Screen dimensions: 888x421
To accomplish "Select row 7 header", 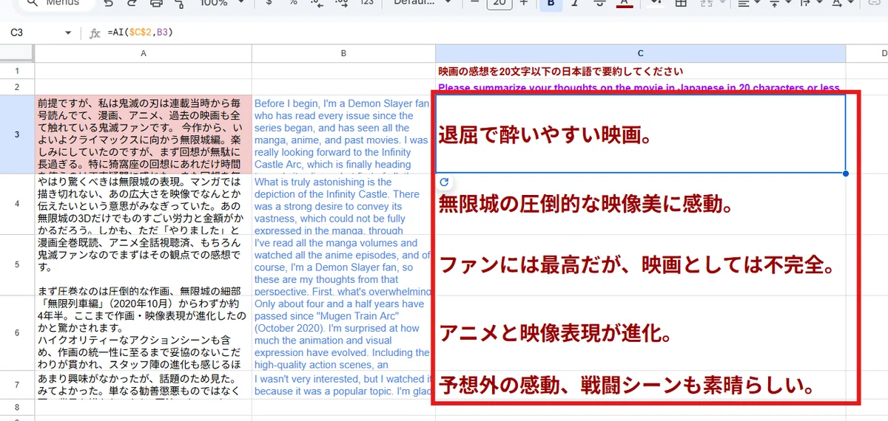I will pyautogui.click(x=17, y=385).
